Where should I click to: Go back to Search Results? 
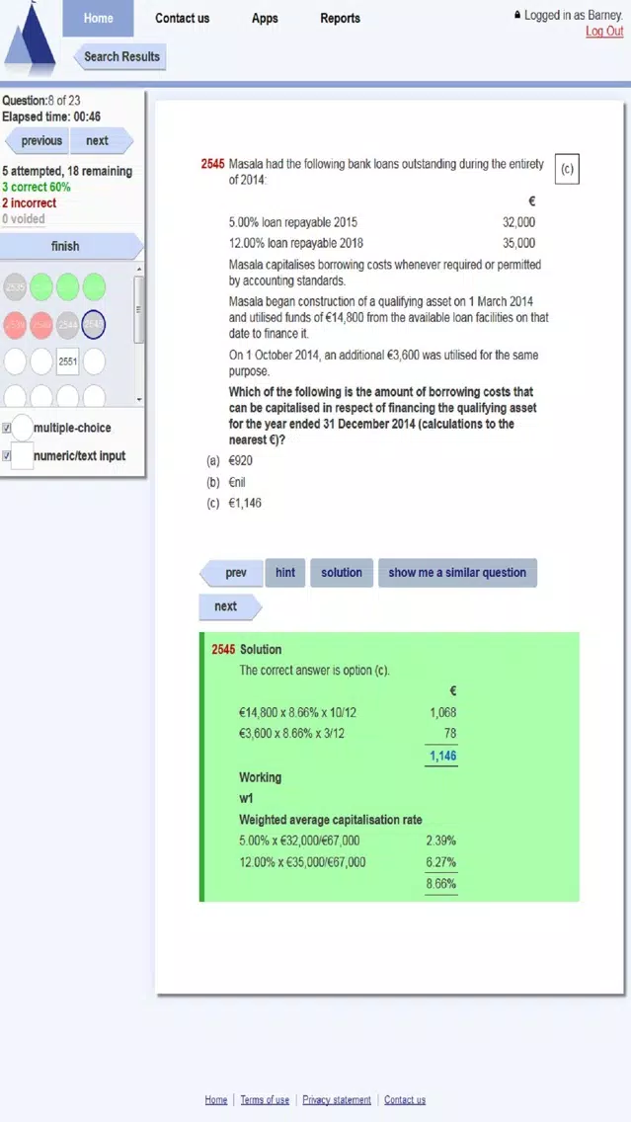tap(120, 56)
